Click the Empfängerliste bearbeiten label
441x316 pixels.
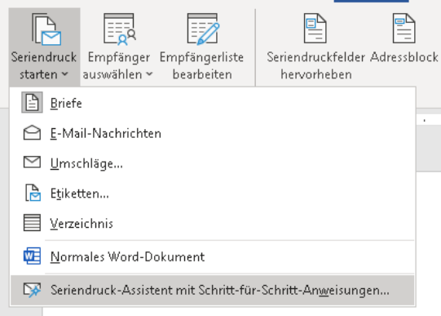point(201,66)
